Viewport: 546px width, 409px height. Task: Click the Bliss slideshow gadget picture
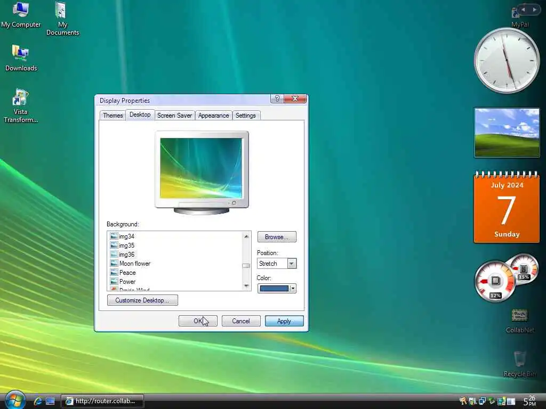(x=507, y=133)
